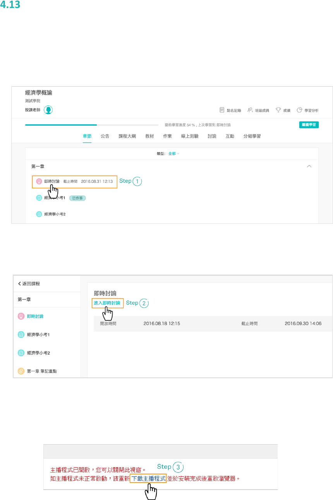
Task: Collapse the 第一章 chapter section
Action: click(x=309, y=166)
